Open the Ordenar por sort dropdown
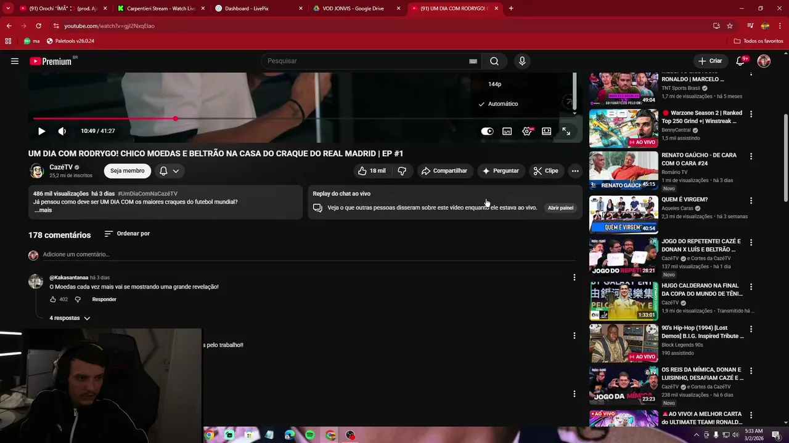This screenshot has height=443, width=789. tap(127, 234)
